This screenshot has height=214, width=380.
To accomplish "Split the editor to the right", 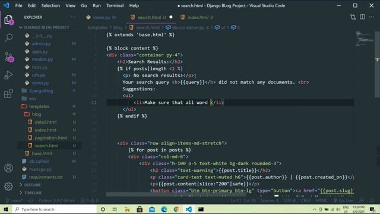I will [362, 17].
